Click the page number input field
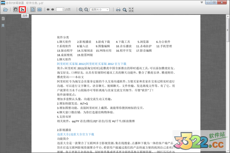Screen dimensions: 230x153 (60, 10)
